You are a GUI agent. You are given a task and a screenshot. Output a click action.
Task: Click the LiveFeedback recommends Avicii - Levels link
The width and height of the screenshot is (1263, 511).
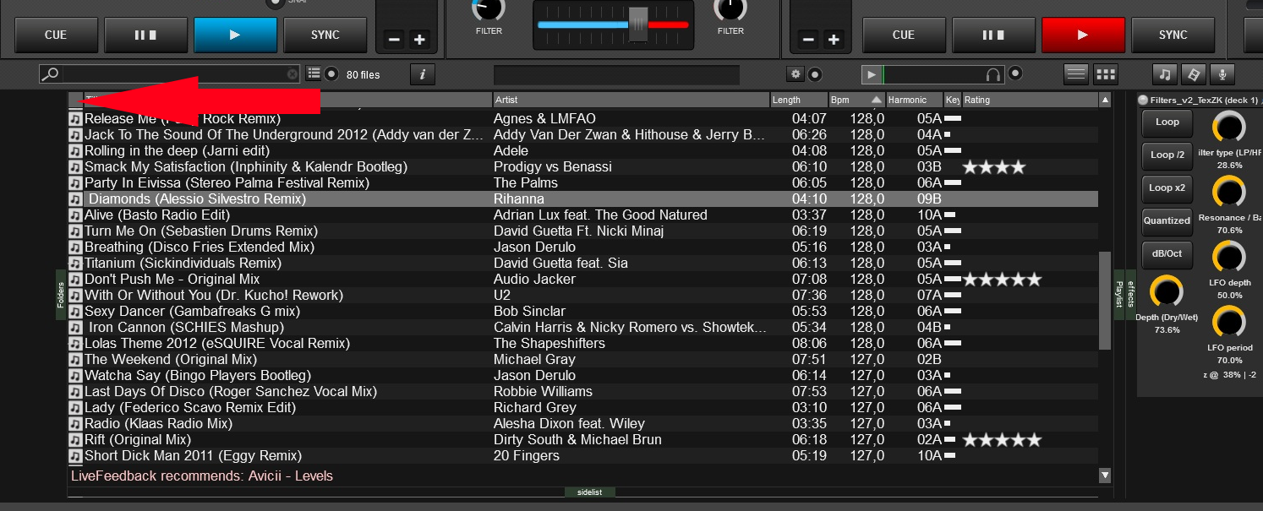tap(202, 476)
